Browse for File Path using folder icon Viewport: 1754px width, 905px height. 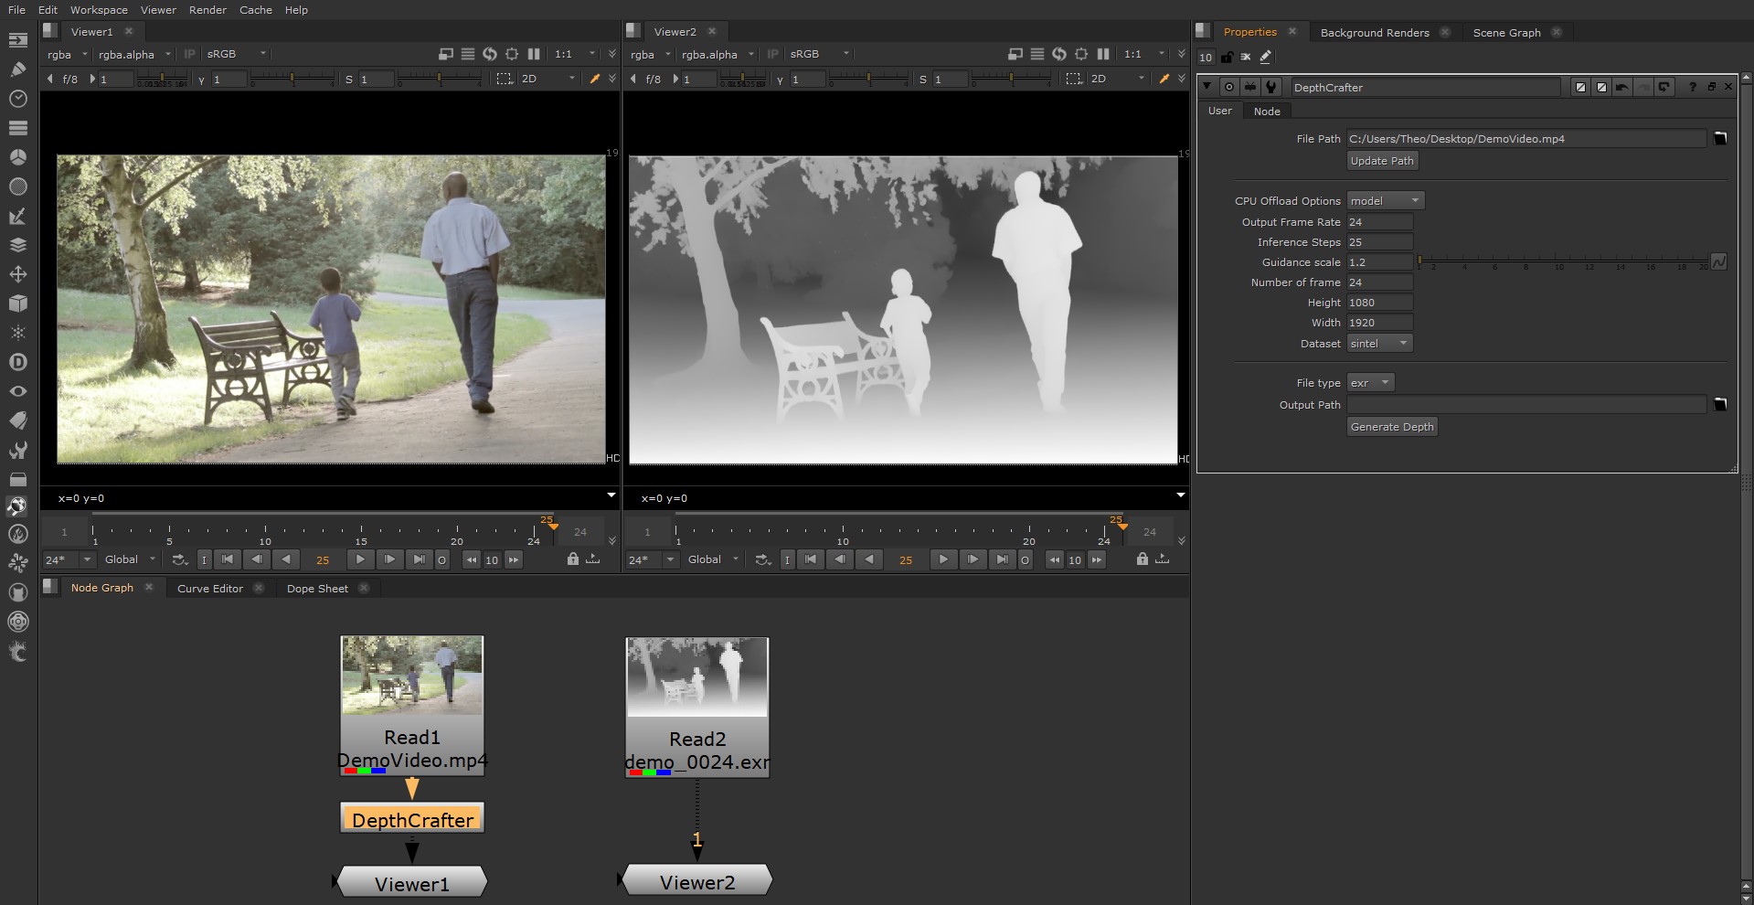[1719, 139]
